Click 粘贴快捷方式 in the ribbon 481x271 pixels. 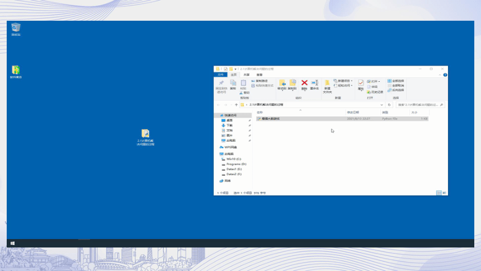[x=262, y=86]
